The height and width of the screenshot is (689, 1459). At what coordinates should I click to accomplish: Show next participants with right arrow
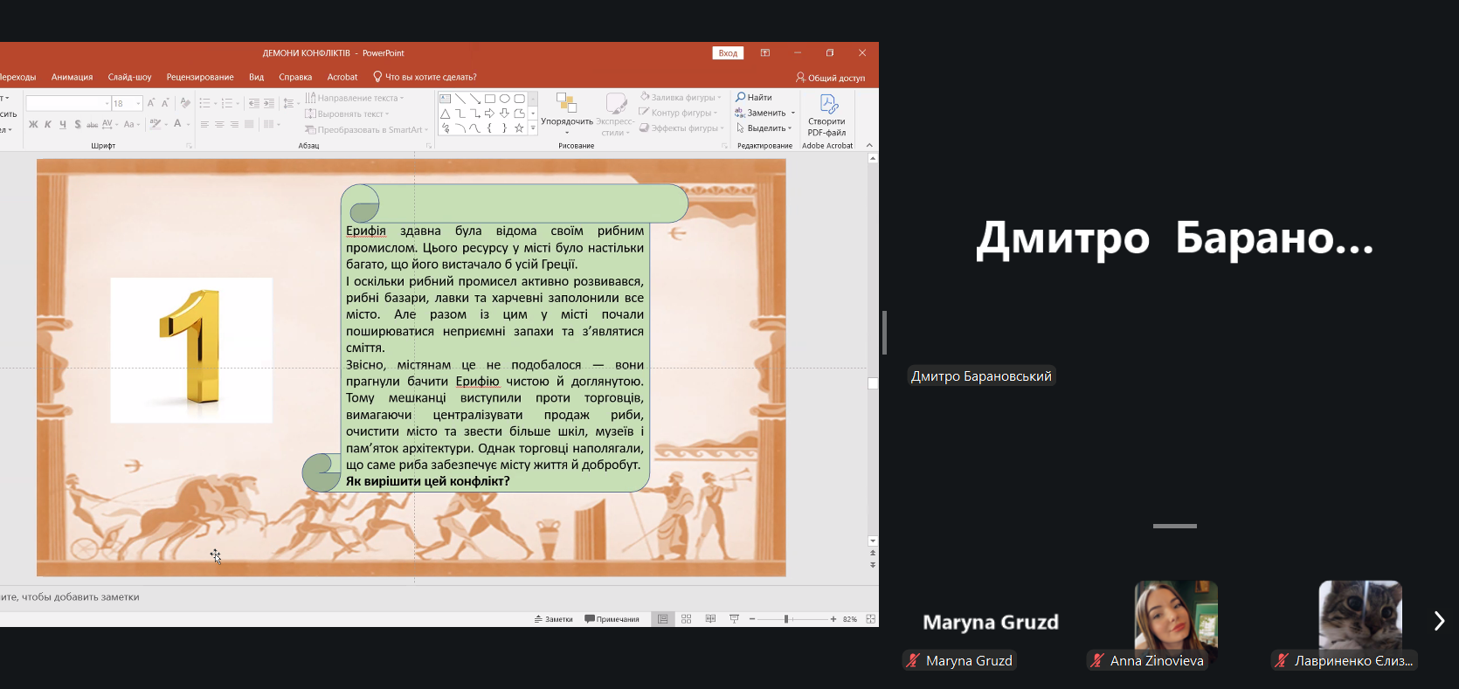[1439, 621]
